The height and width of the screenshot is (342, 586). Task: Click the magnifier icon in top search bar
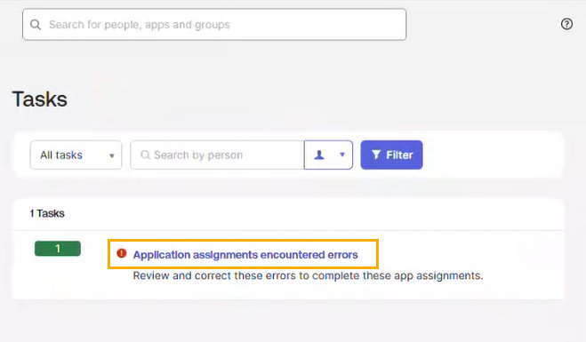pyautogui.click(x=36, y=25)
